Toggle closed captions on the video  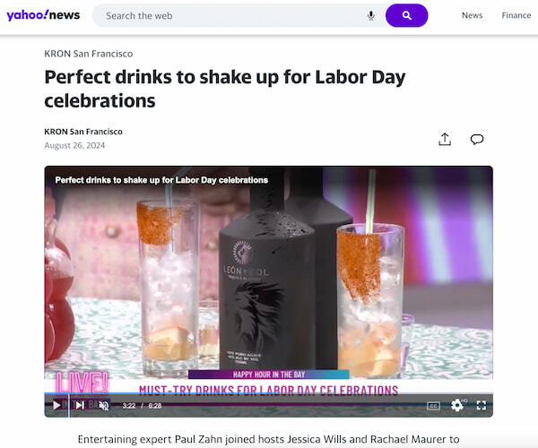(433, 405)
